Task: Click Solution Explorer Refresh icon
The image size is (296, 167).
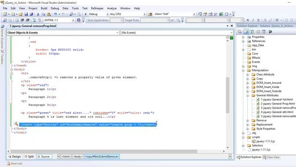Action: 252,32
